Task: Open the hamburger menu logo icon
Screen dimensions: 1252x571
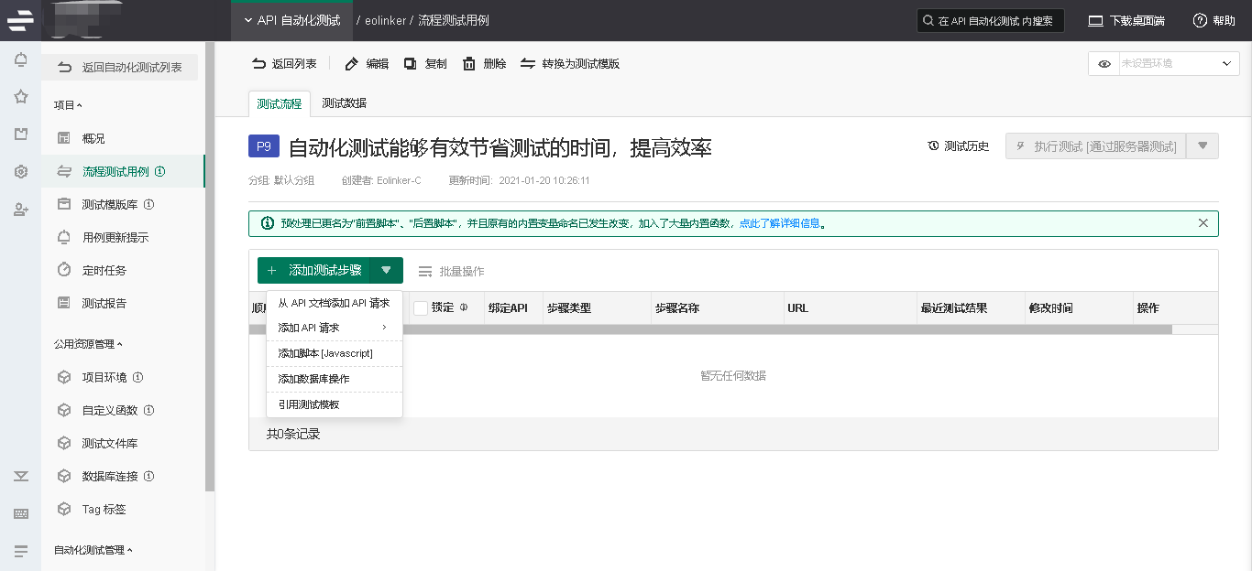Action: coord(20,20)
